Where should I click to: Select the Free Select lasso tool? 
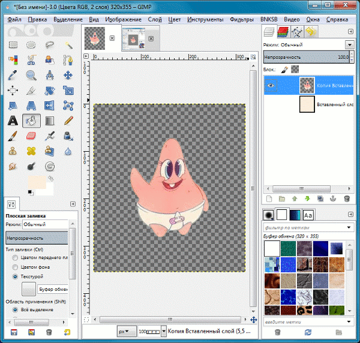[x=50, y=44]
